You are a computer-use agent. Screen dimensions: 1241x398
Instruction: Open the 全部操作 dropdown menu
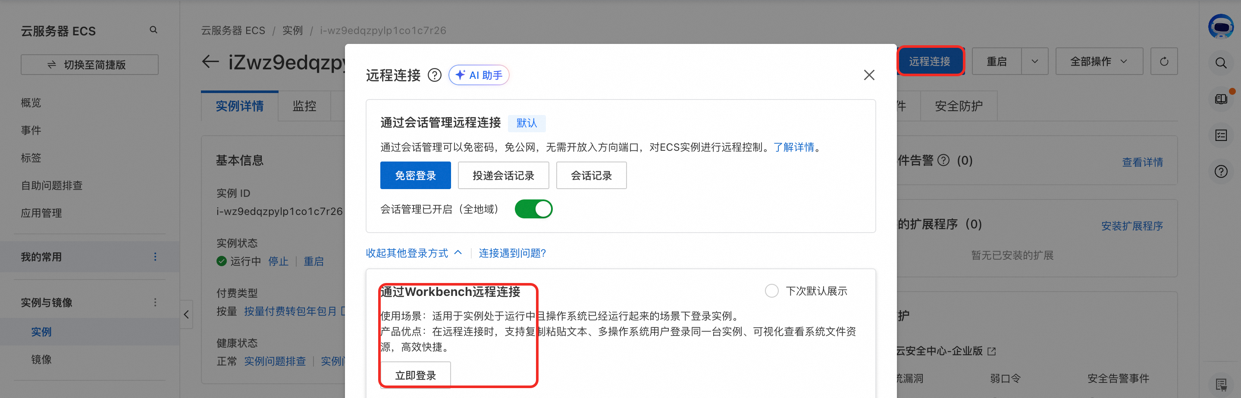pyautogui.click(x=1099, y=61)
